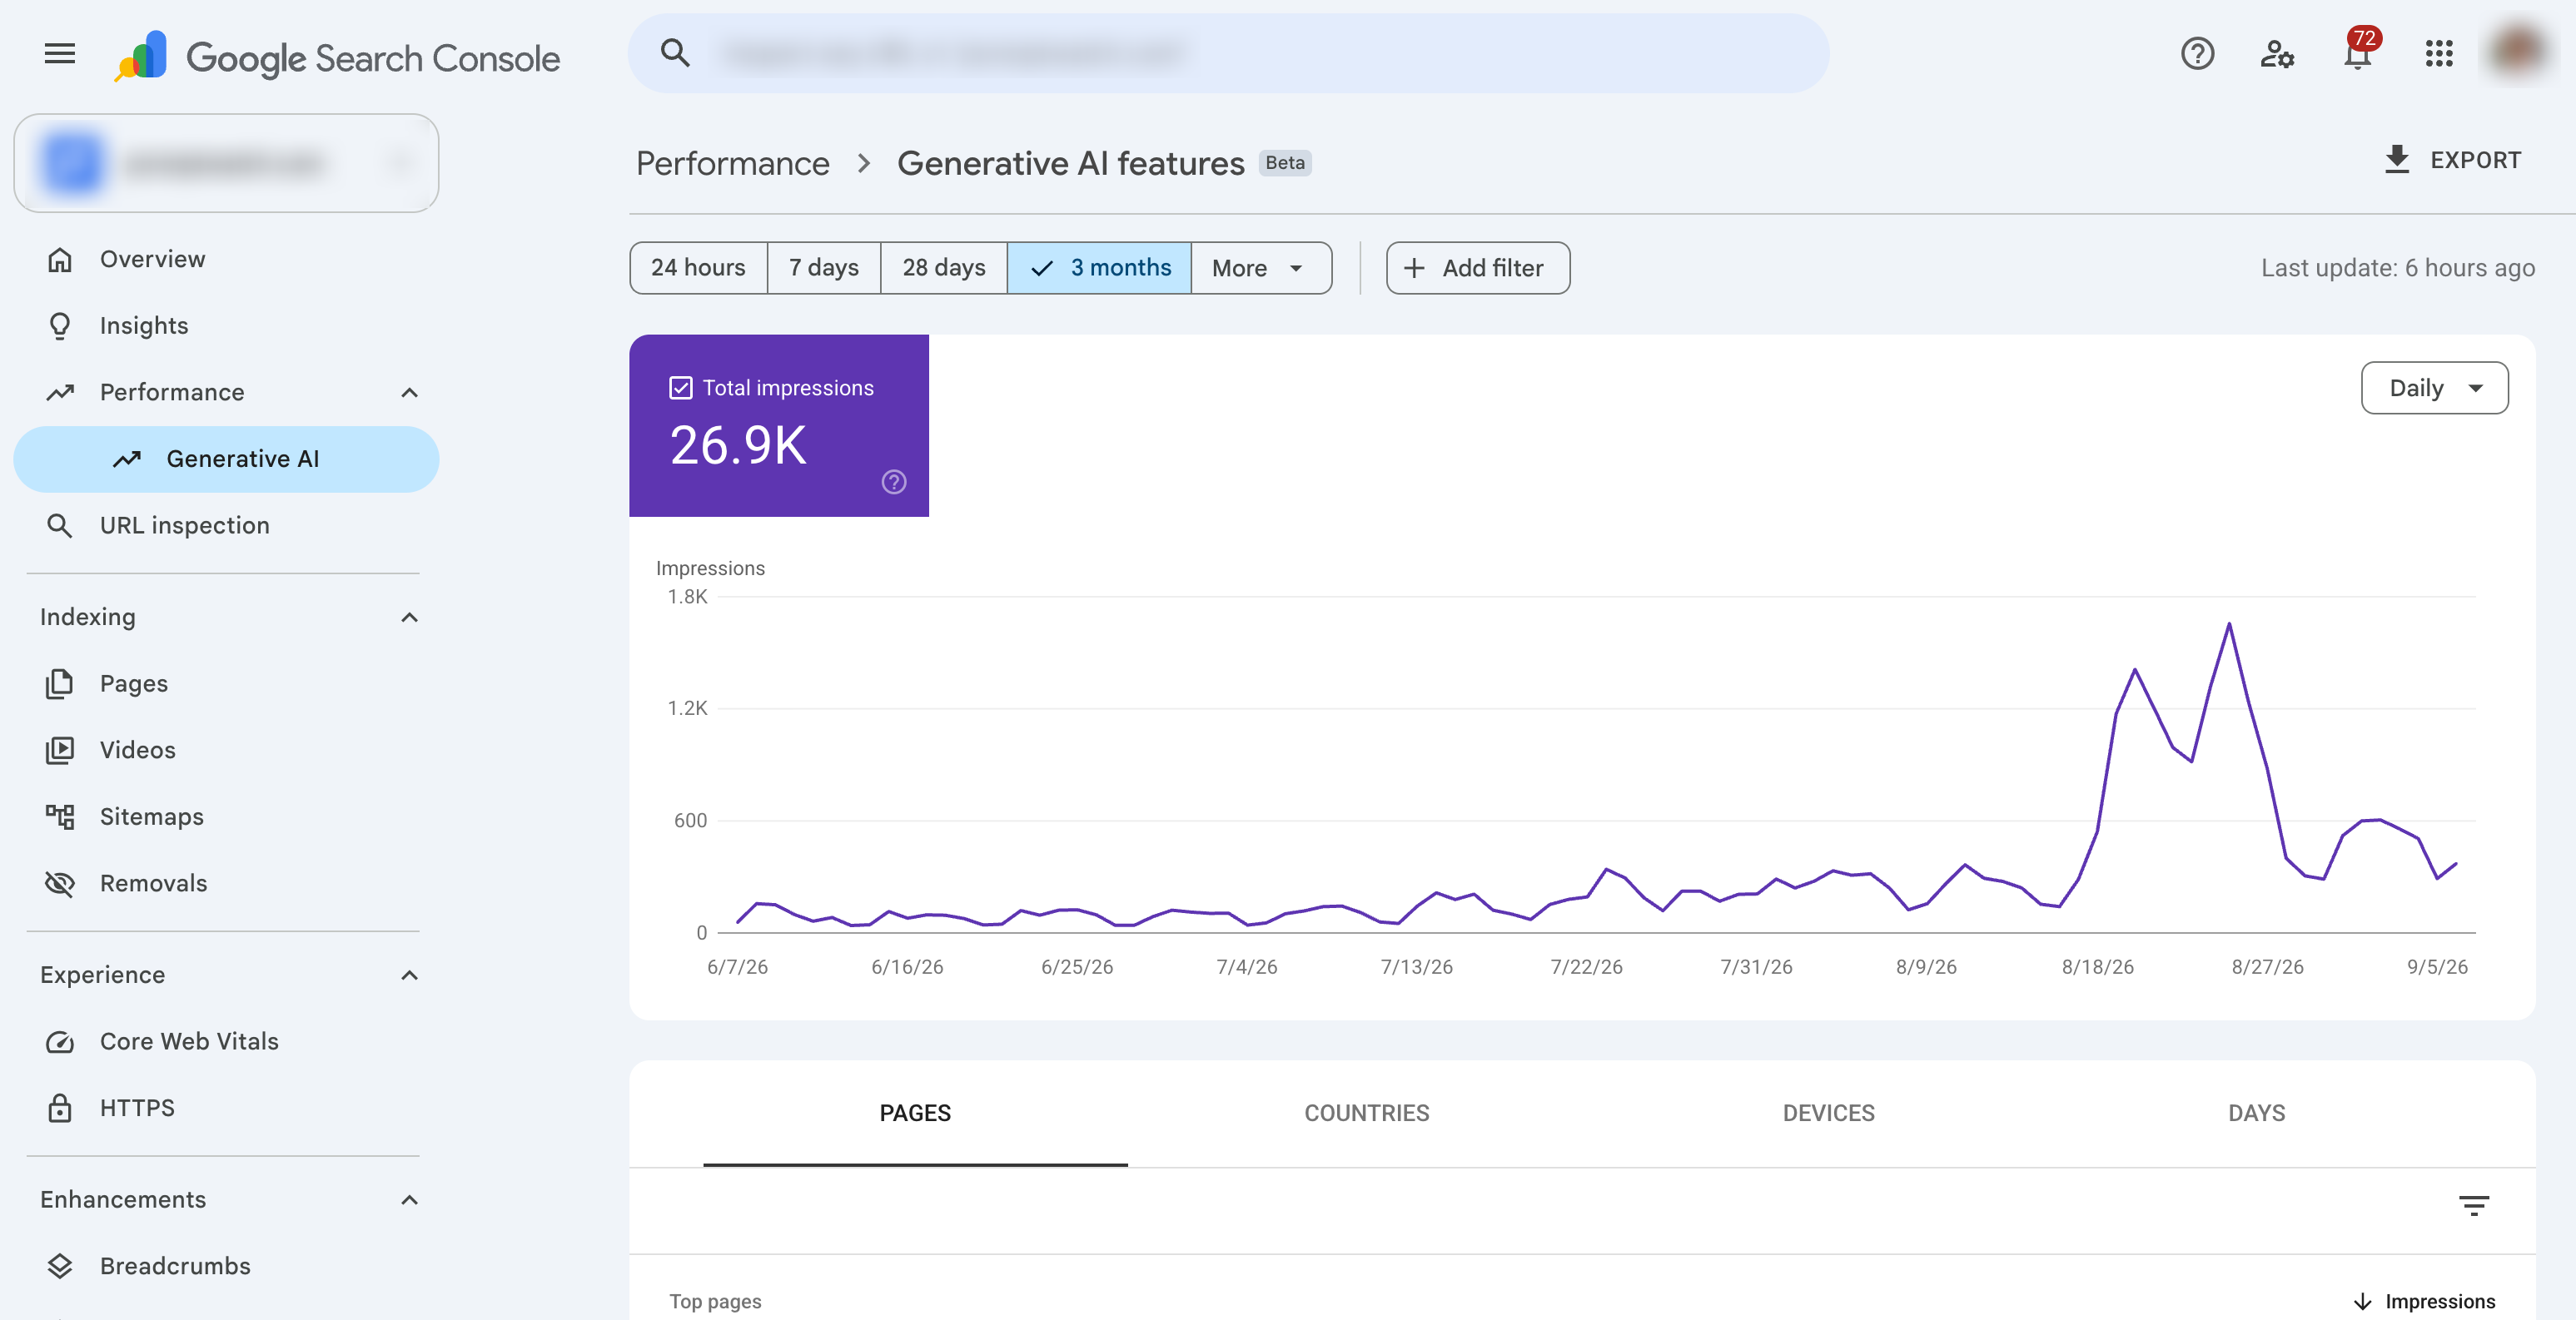This screenshot has width=2576, height=1320.
Task: Select the 3 months date range
Action: coord(1099,268)
